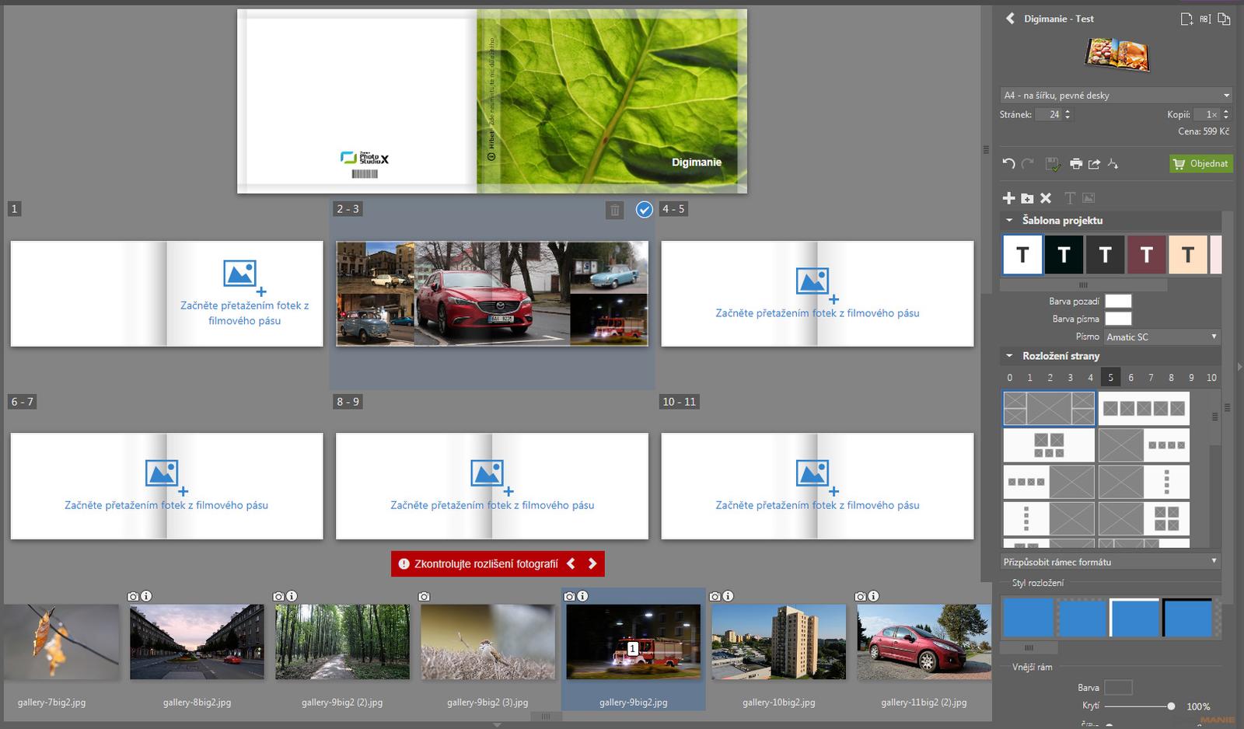Image resolution: width=1244 pixels, height=729 pixels.
Task: Click the add new page icon in panel header
Action: [x=1186, y=19]
